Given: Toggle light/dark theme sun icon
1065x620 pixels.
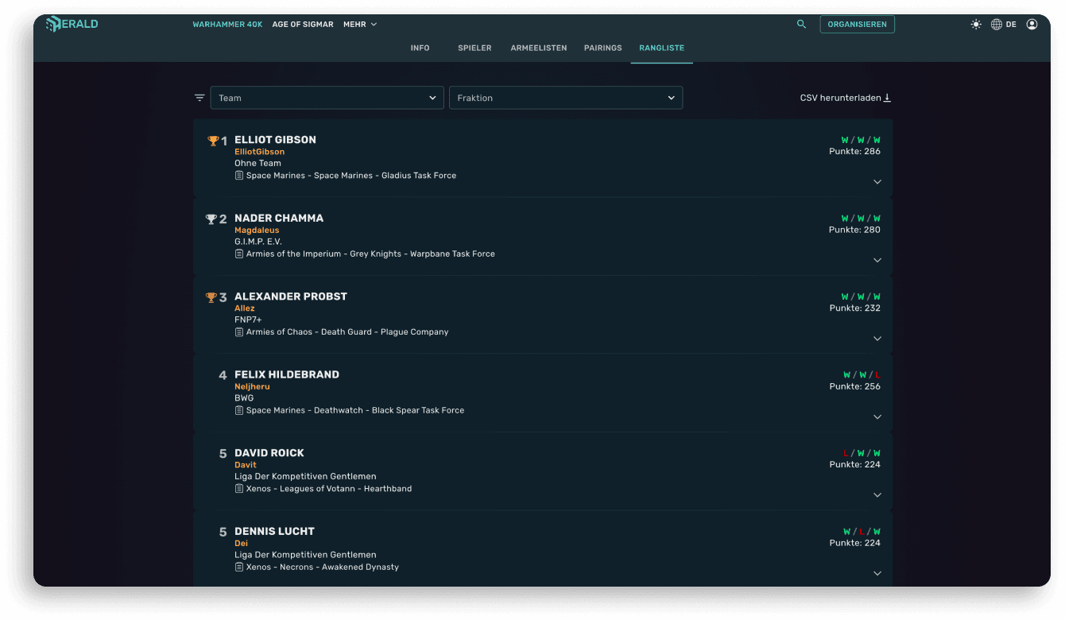Looking at the screenshot, I should coord(976,25).
